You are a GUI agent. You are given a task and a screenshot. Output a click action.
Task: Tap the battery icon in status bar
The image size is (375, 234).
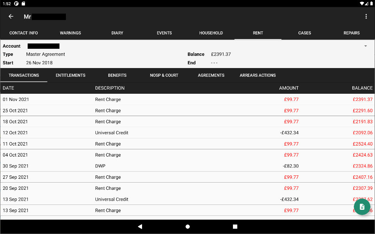[372, 3]
